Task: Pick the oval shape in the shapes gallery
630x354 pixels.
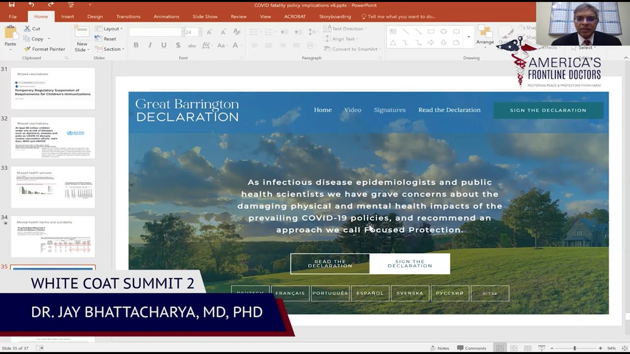Action: pyautogui.click(x=443, y=31)
